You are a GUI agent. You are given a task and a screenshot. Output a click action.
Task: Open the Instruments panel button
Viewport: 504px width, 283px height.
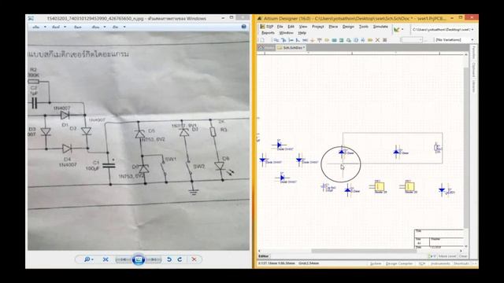click(440, 263)
